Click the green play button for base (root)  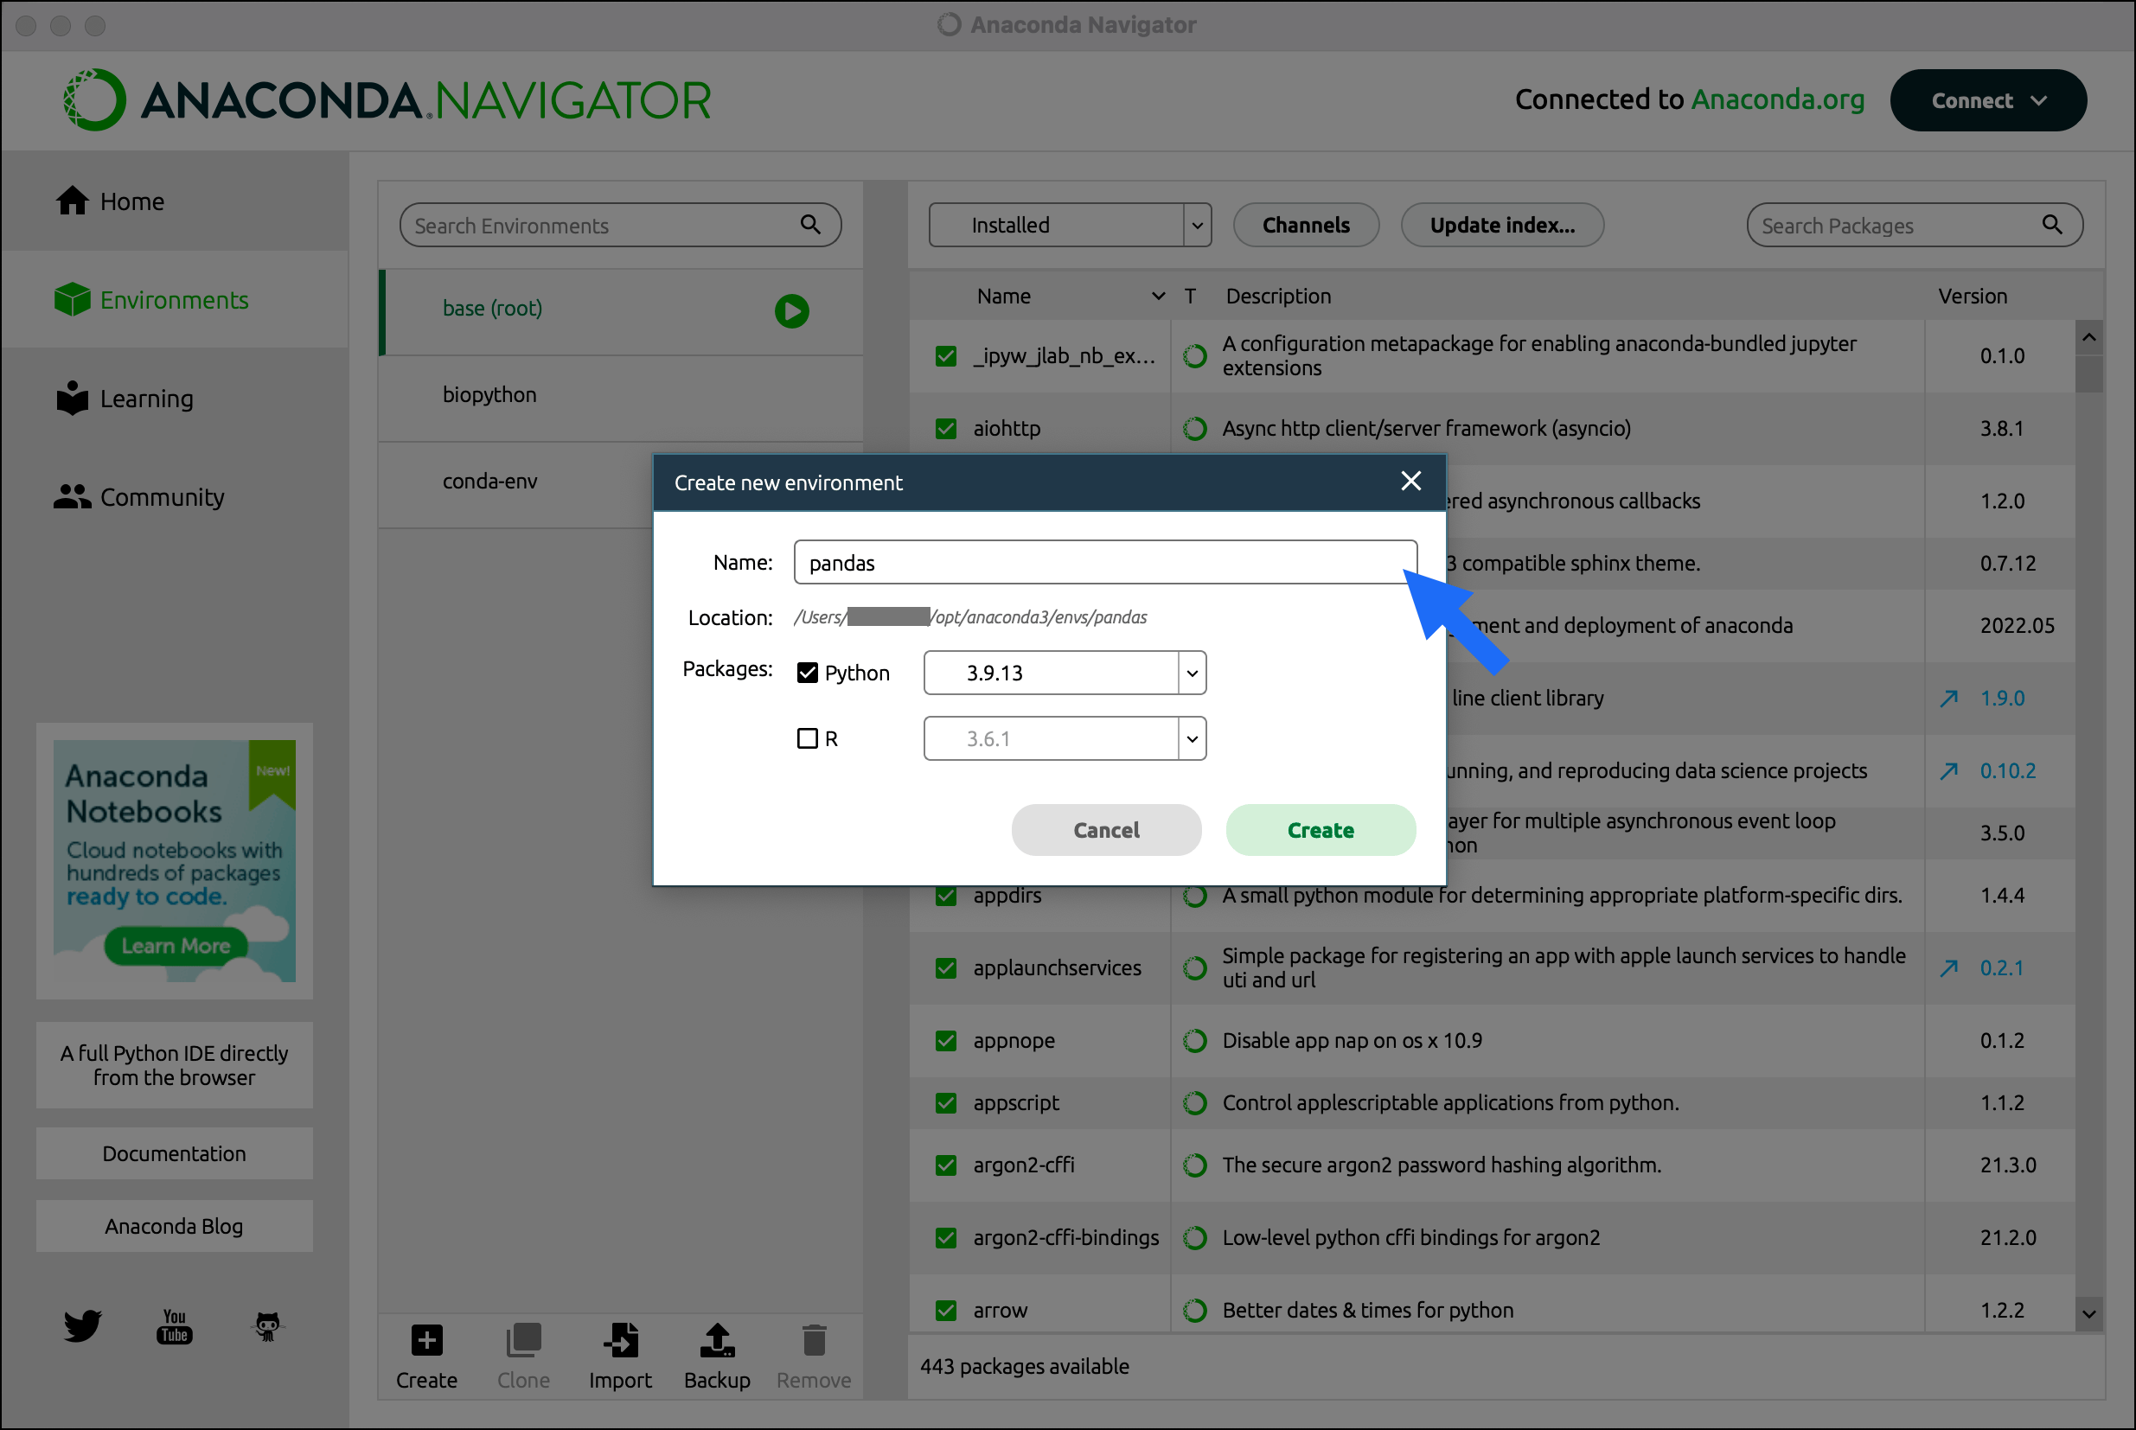[791, 311]
